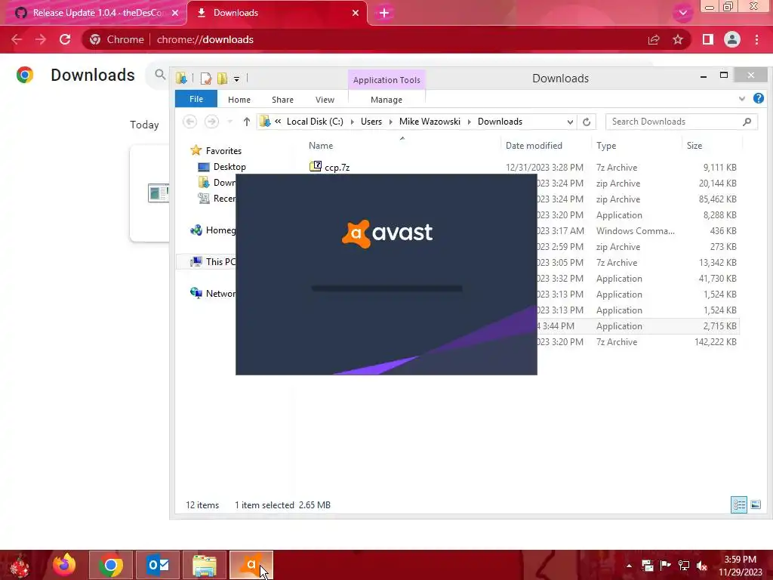Click Local Disk (C:) in the breadcrumb

click(315, 122)
